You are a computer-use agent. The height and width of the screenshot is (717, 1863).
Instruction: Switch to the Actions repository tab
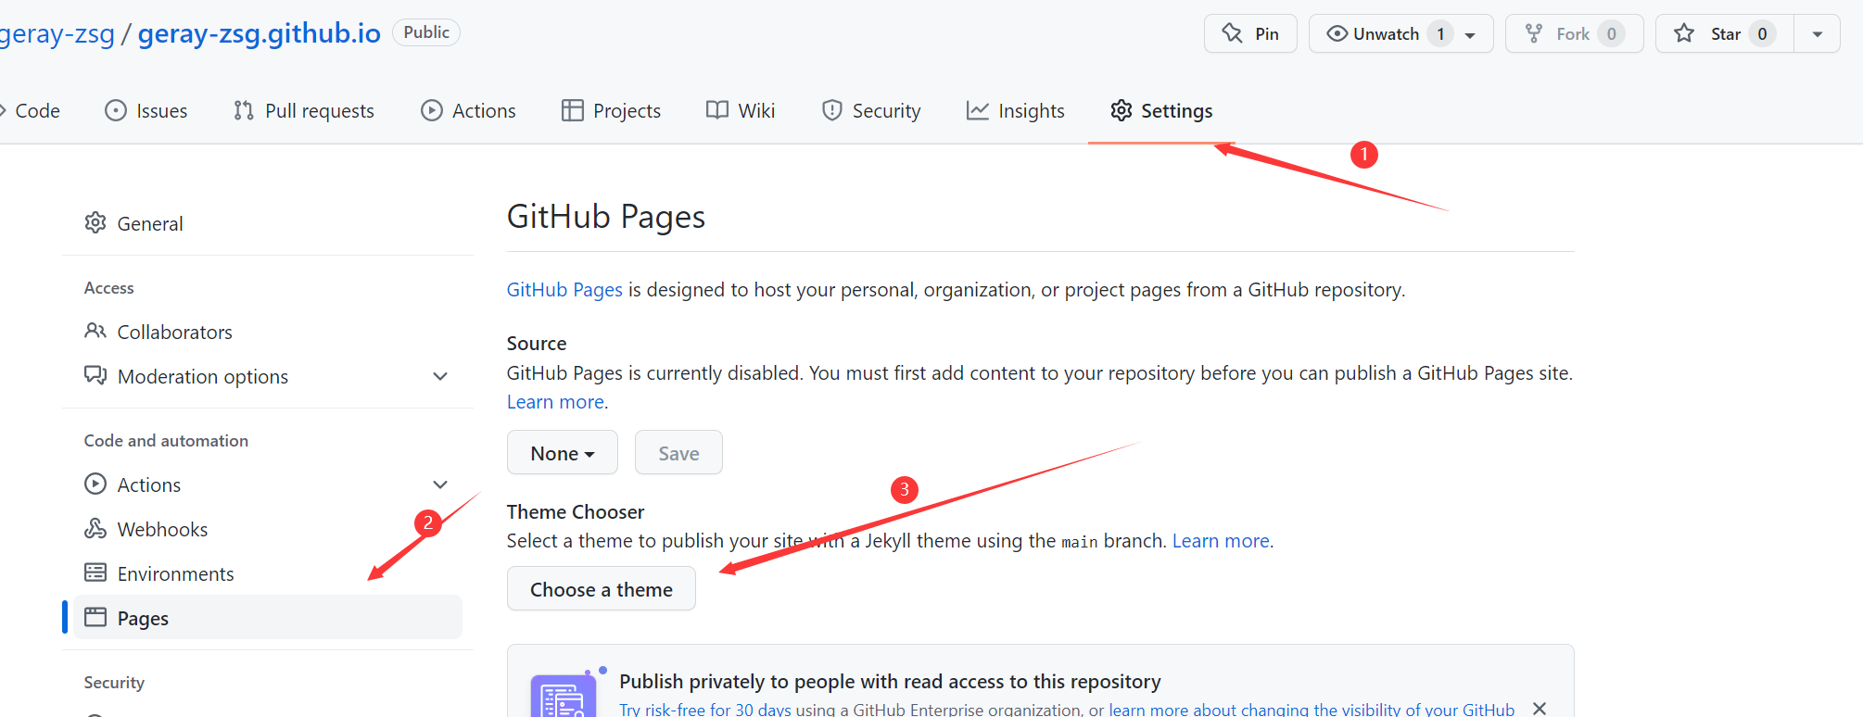click(468, 111)
